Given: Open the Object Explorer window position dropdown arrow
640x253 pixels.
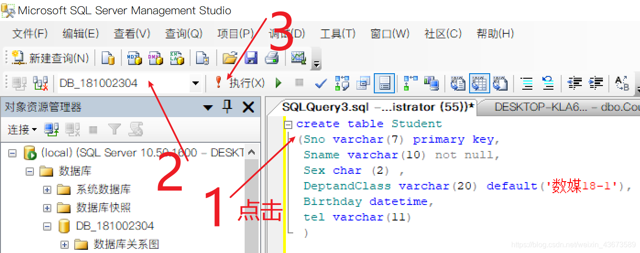Looking at the screenshot, I should coord(208,108).
